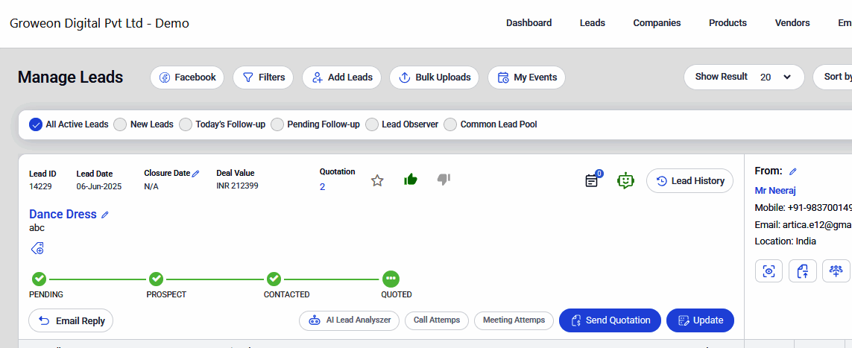Click the green thumbs-up icon
Viewport: 852px width, 348px height.
tap(410, 180)
